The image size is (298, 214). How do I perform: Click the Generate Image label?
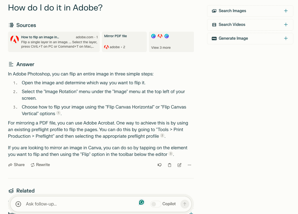coord(233,38)
